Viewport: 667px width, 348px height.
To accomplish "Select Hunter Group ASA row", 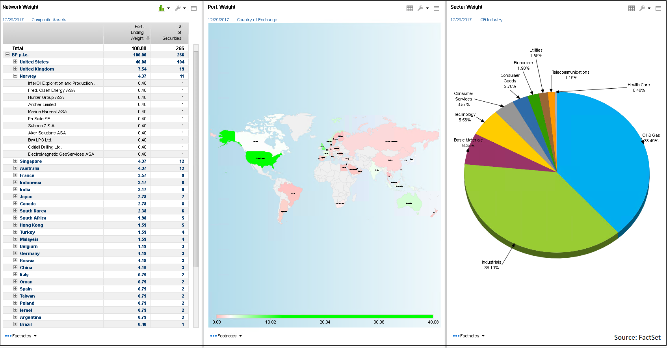I will tap(96, 97).
